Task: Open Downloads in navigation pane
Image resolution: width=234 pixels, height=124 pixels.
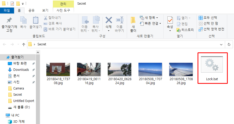Action: (21, 70)
